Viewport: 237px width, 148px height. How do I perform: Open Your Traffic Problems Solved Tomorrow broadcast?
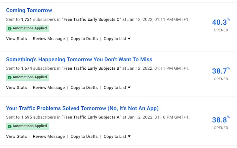click(x=82, y=109)
